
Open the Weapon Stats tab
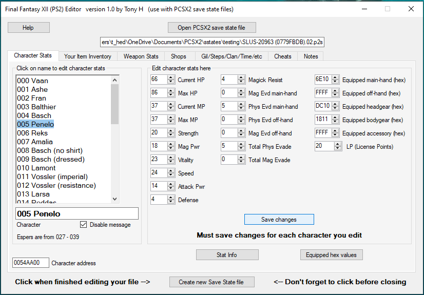click(141, 56)
